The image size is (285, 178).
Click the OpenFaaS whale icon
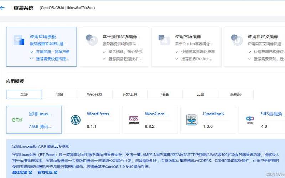(x=192, y=120)
